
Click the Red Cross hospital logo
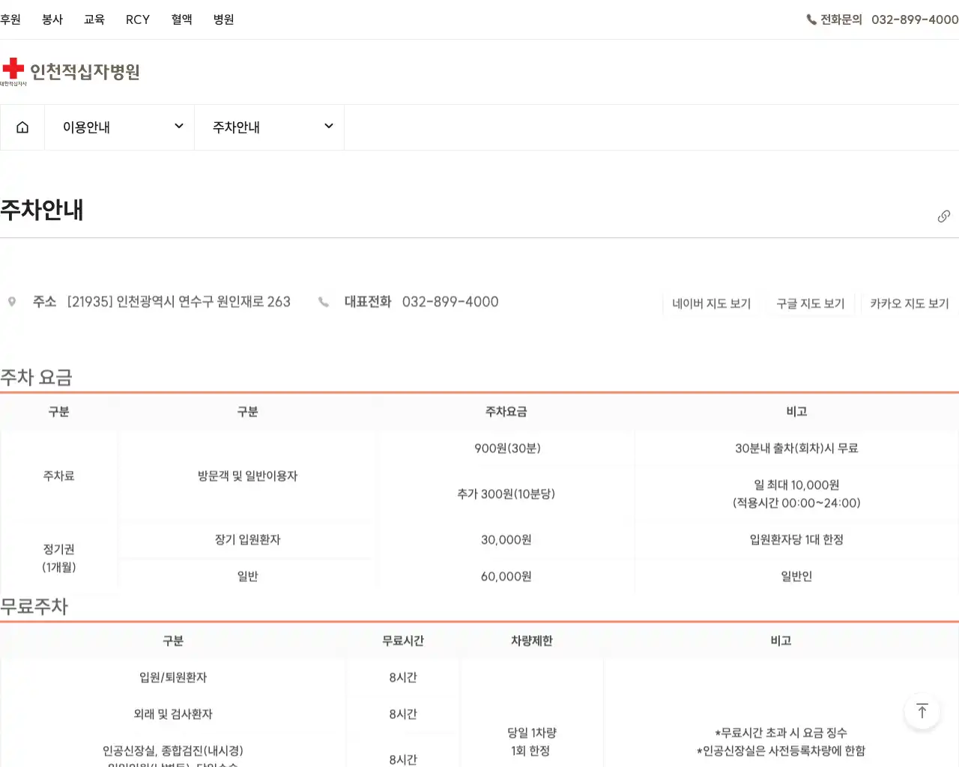[71, 70]
